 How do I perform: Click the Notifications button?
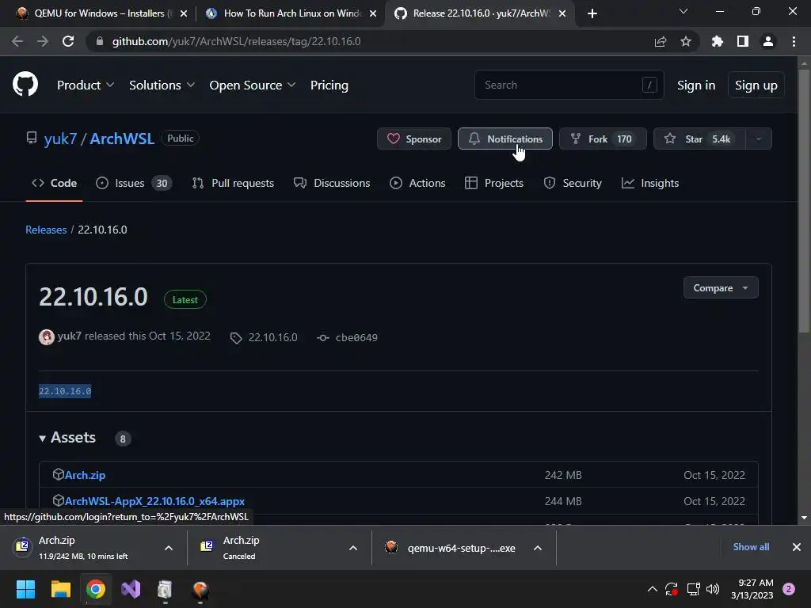point(505,139)
